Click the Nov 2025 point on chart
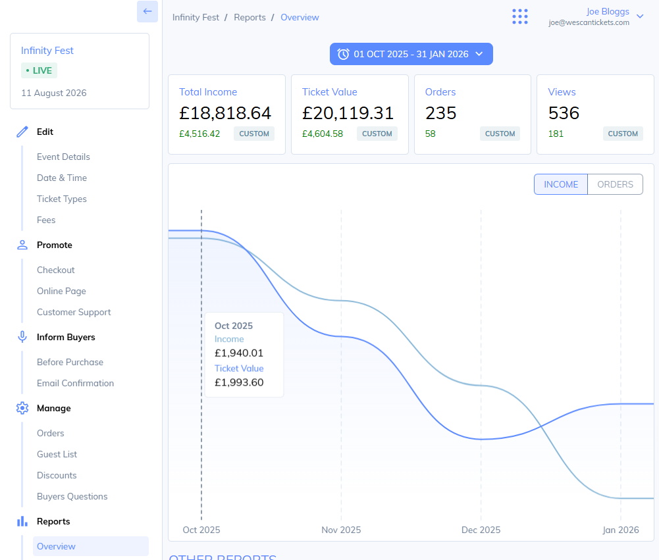The width and height of the screenshot is (659, 560). point(341,336)
